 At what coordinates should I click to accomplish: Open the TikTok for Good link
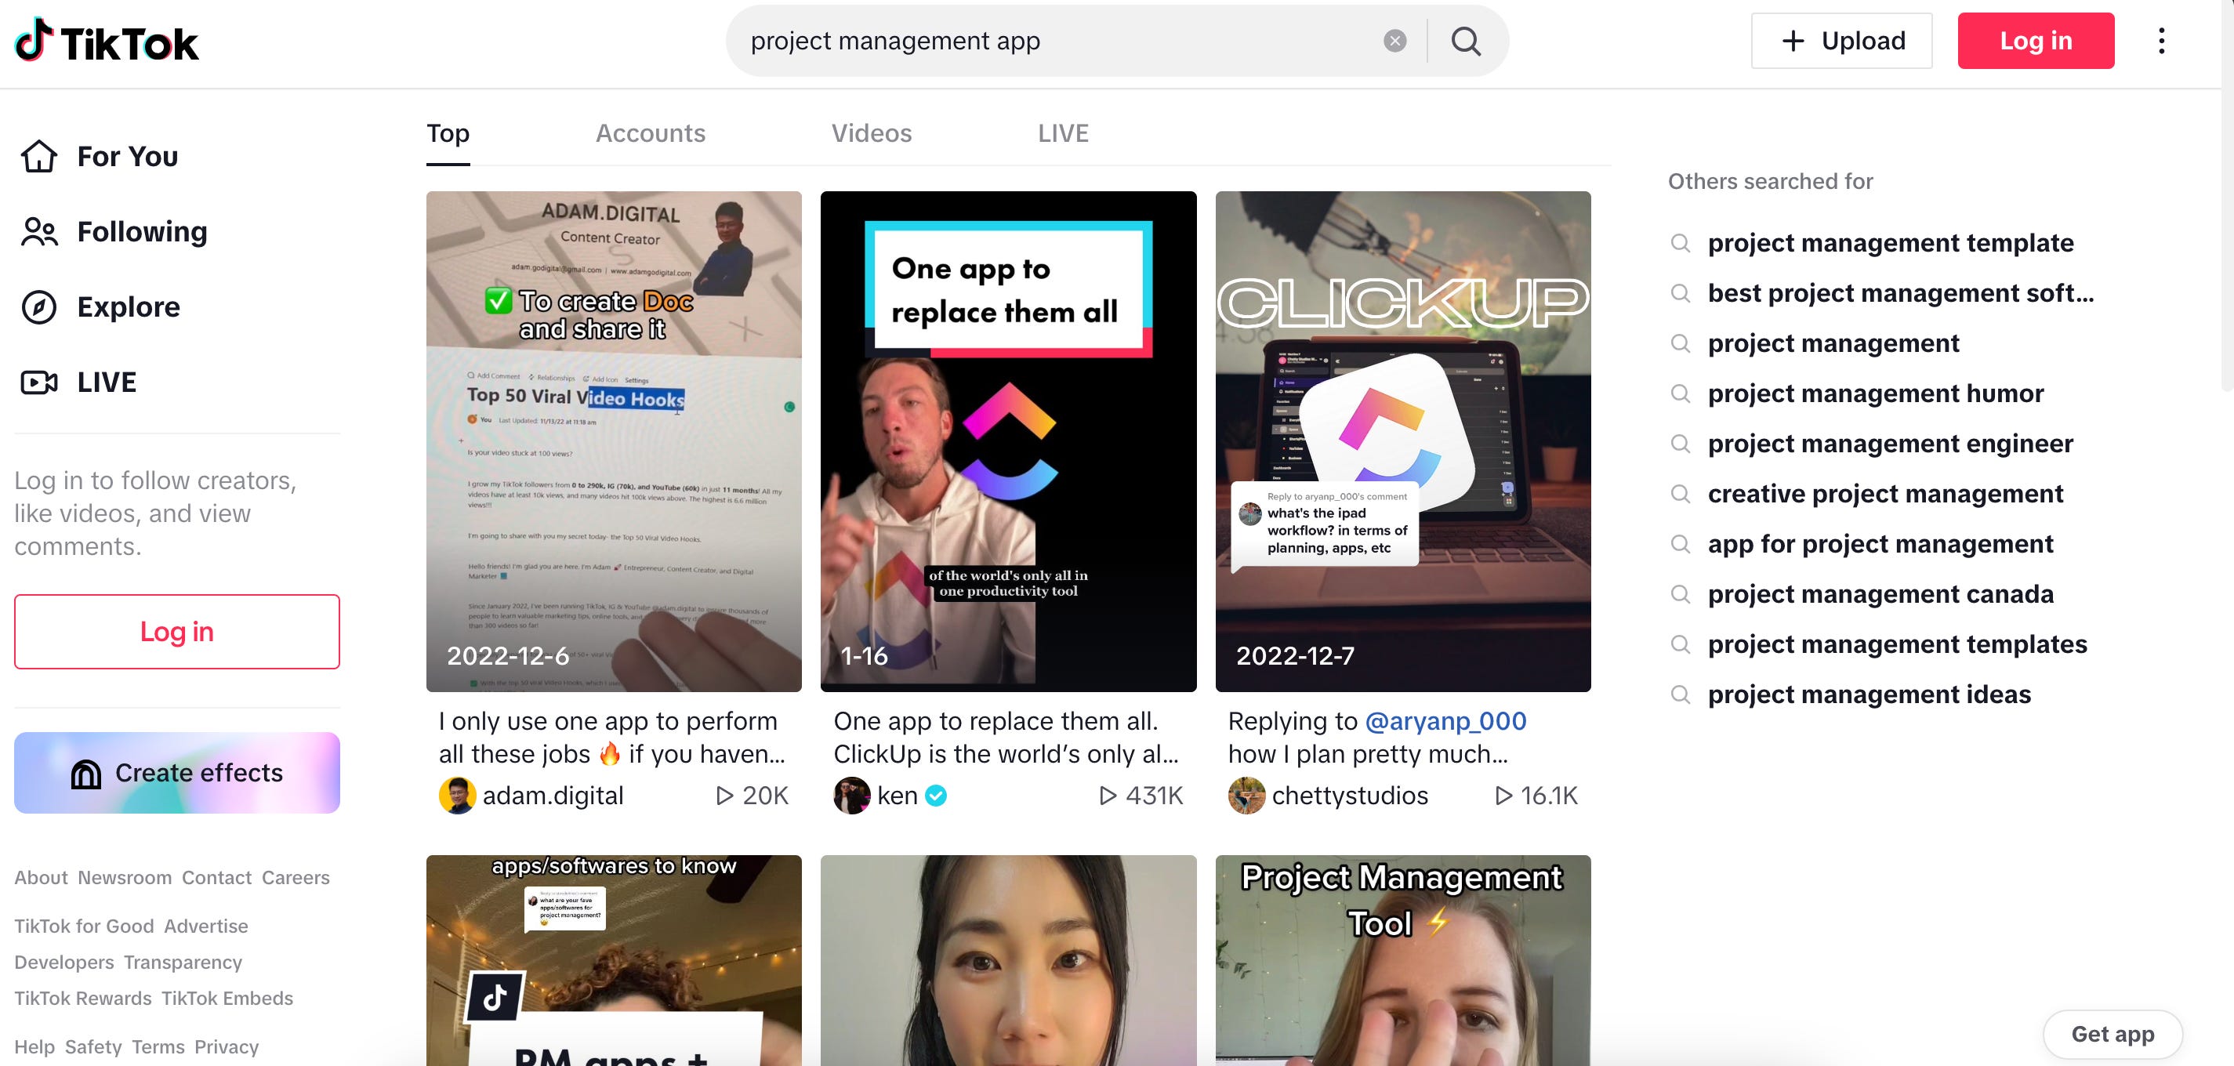pyautogui.click(x=84, y=926)
